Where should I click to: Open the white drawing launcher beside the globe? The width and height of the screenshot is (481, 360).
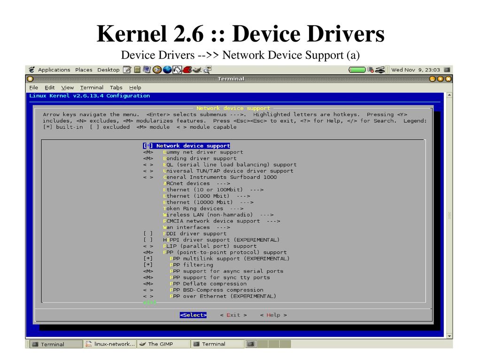click(x=177, y=70)
